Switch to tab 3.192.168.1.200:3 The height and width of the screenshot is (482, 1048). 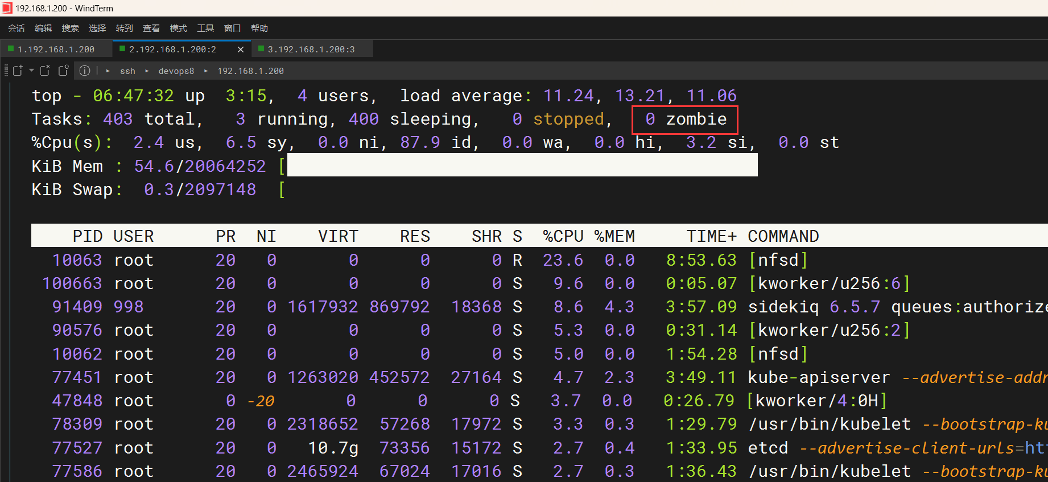[x=311, y=50]
